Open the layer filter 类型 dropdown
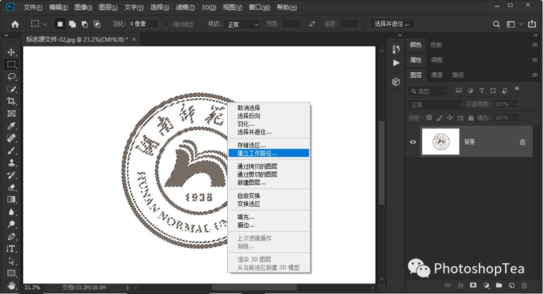Viewport: 543px width, 294px height. click(x=428, y=91)
